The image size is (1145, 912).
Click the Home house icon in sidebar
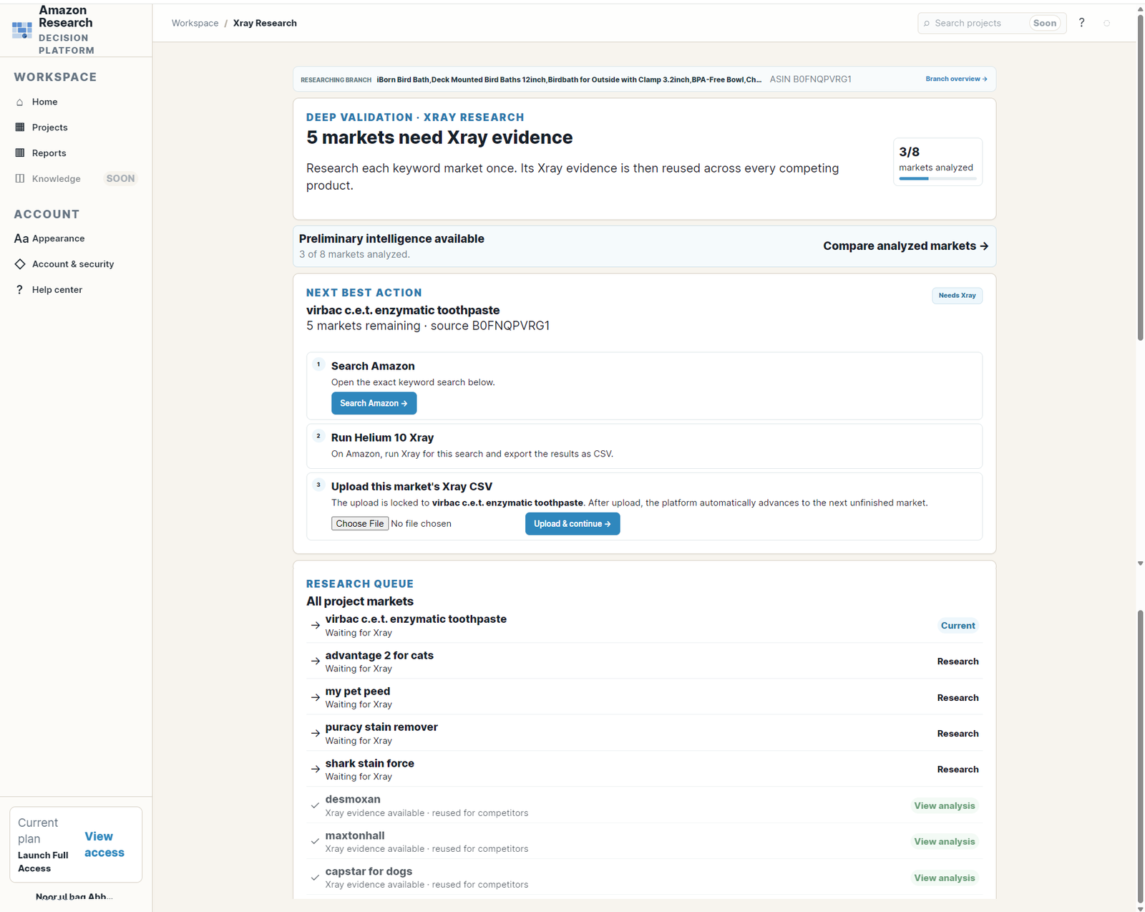tap(20, 102)
